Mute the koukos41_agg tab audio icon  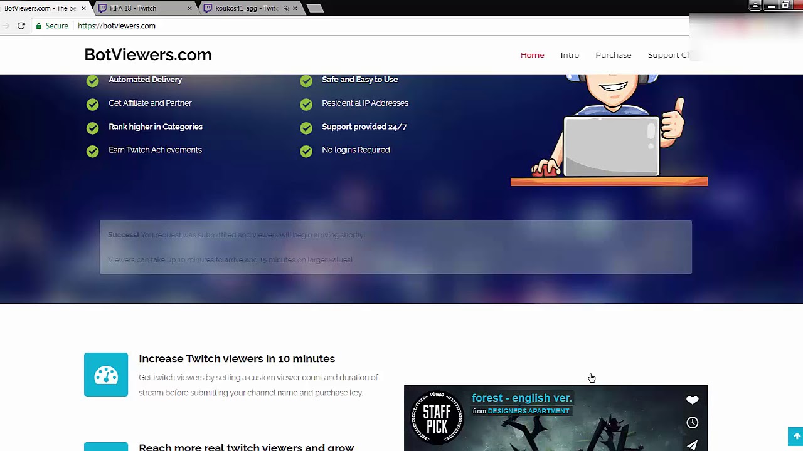[x=286, y=9]
